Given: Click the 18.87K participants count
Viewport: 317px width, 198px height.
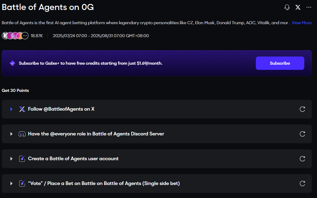Looking at the screenshot, I should coord(37,36).
